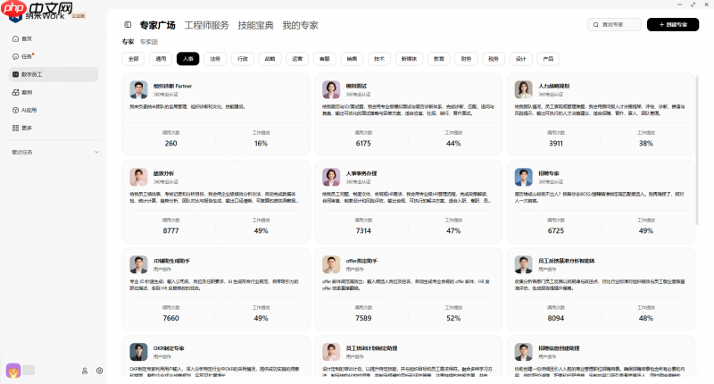Click the avatar of offer拟定助手 card

coord(331,264)
